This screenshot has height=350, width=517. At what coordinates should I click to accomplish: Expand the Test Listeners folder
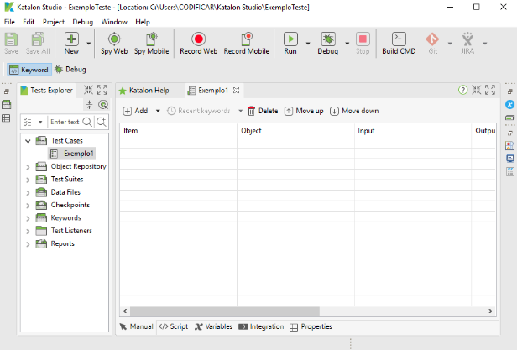(28, 232)
